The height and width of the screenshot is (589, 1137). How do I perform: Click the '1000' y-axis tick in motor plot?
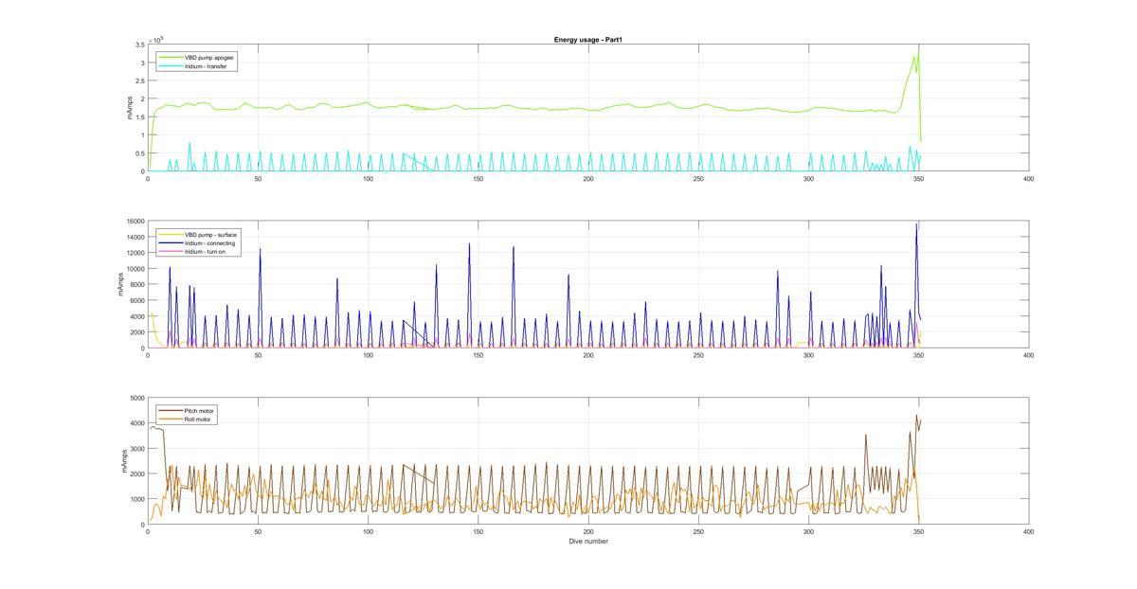point(137,499)
